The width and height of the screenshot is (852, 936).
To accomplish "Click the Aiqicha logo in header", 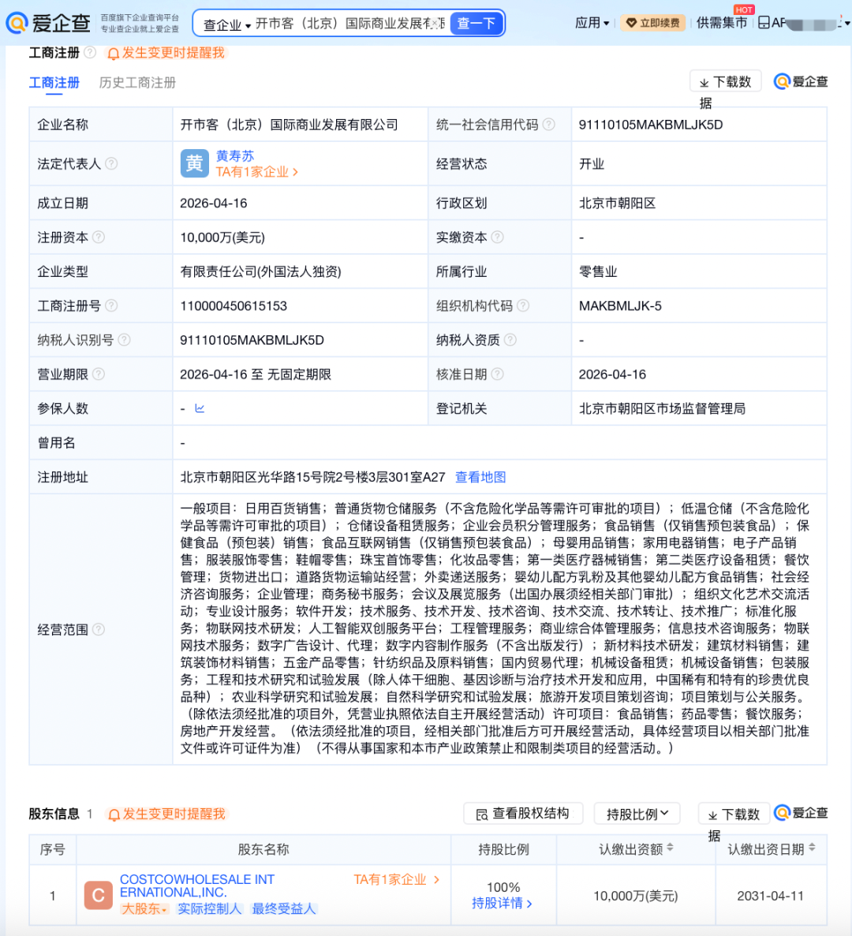I will tap(48, 23).
